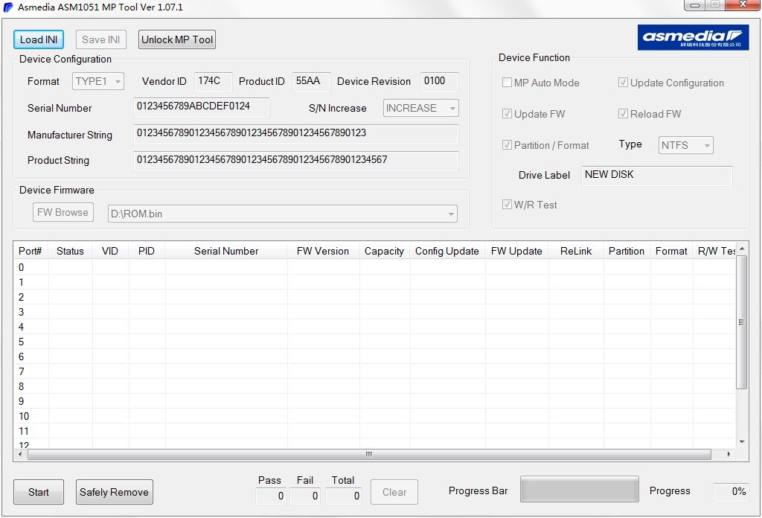This screenshot has width=762, height=518.
Task: Click the vertical scrollbar thumb
Action: pos(742,322)
